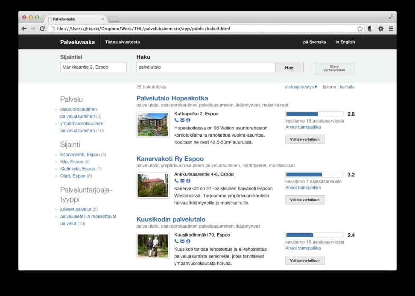Switch results view to kartalla
This screenshot has height=296, width=415.
(347, 87)
